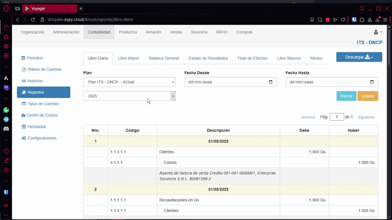Open WhatsApp in the browser sidebar
The height and width of the screenshot is (220, 392).
pos(6,110)
